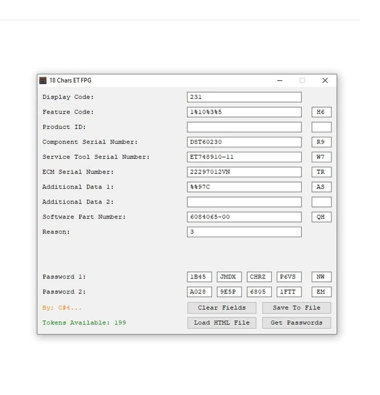Viewport: 380px width, 395px height.
Task: Click the Reason input field
Action: tap(244, 232)
